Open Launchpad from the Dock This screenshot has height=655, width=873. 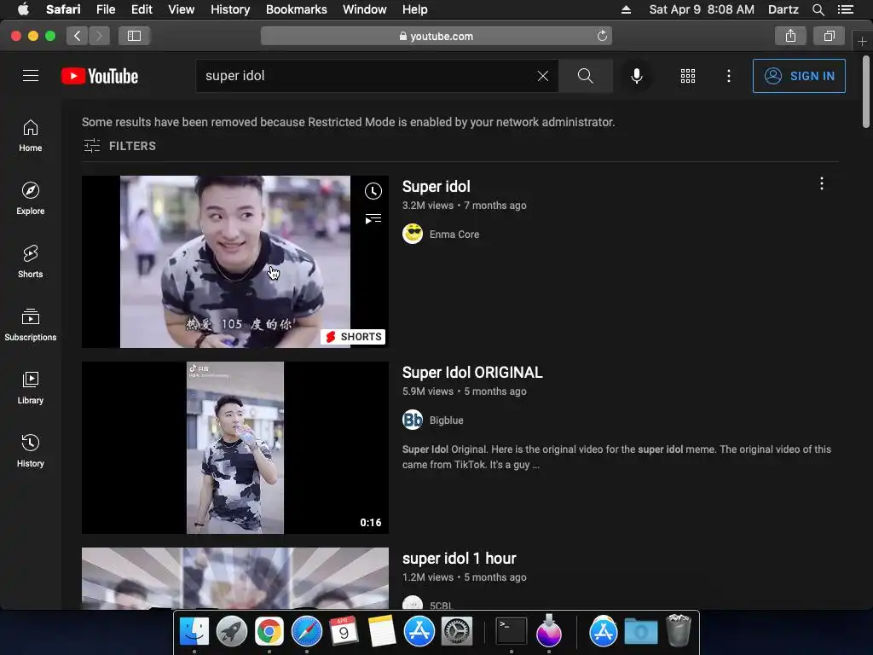coord(232,631)
